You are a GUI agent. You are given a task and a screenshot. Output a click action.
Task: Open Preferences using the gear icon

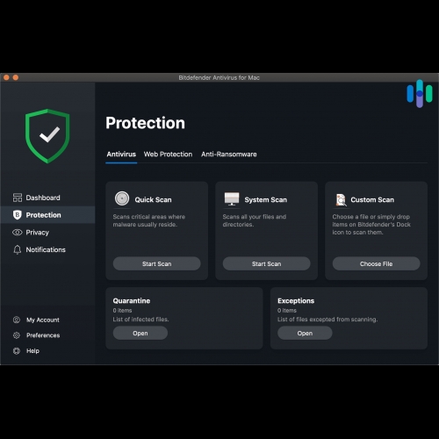(17, 335)
